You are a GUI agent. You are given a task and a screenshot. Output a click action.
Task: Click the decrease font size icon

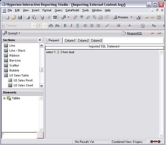57,25
